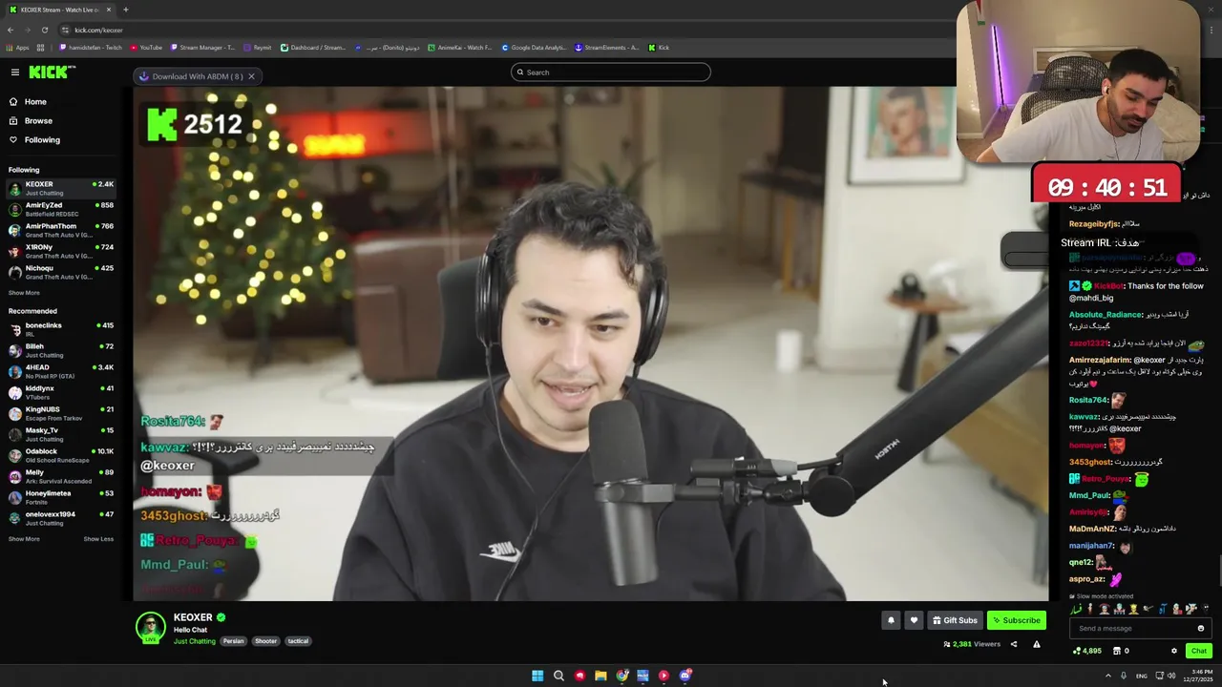Close the Download With ABDM bar
This screenshot has width=1222, height=687.
(x=251, y=76)
